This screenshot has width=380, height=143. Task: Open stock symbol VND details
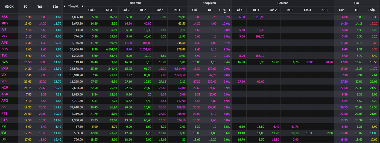[x=5, y=68]
